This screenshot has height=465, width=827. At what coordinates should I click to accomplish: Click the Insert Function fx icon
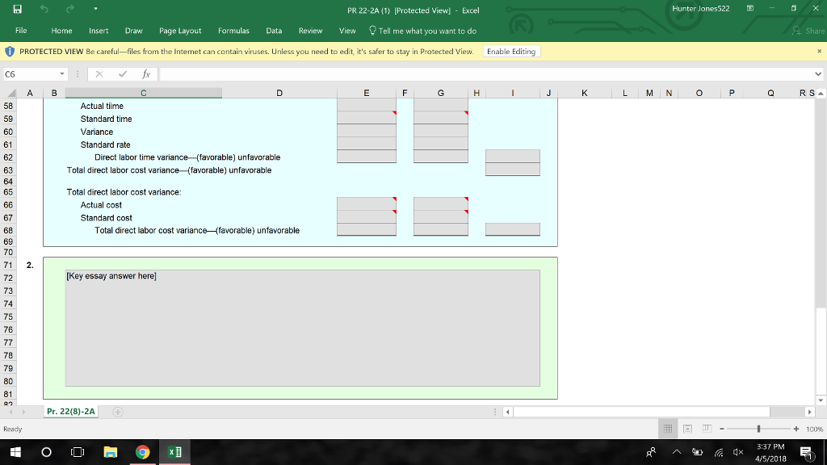point(146,74)
